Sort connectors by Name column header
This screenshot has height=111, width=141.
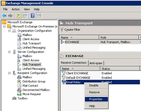click(80, 69)
